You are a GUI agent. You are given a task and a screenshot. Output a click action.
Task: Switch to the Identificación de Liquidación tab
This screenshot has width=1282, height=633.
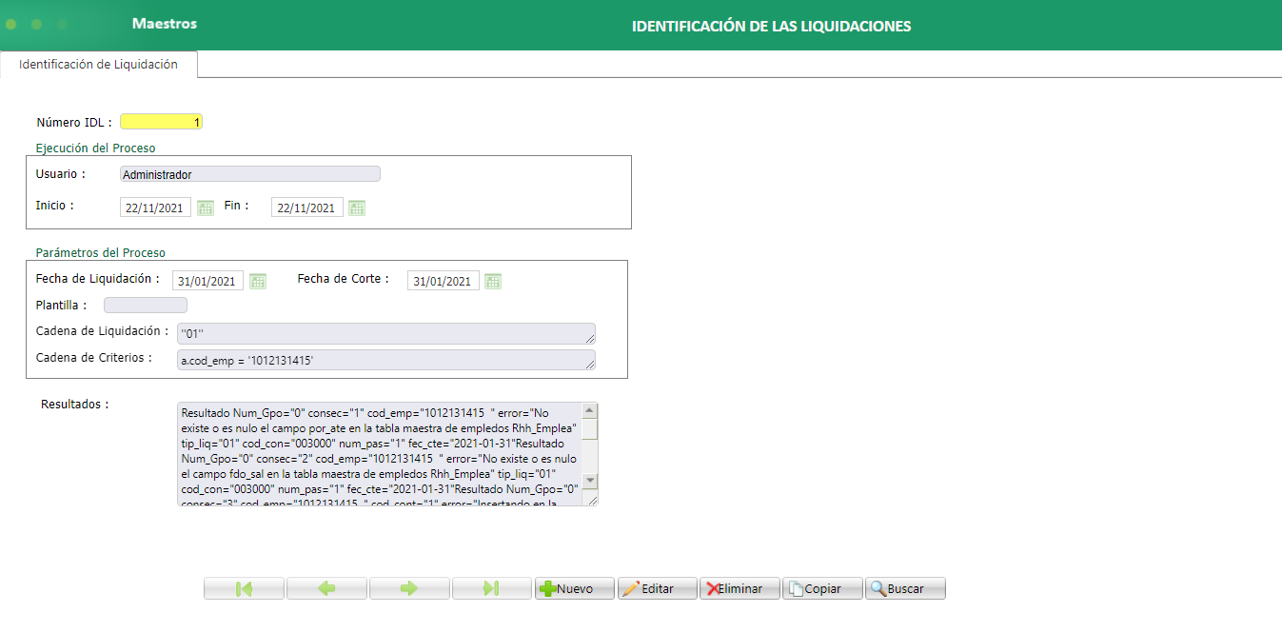tap(98, 64)
